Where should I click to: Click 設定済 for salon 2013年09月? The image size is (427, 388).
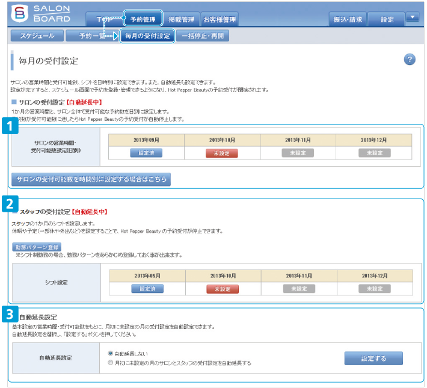(147, 153)
